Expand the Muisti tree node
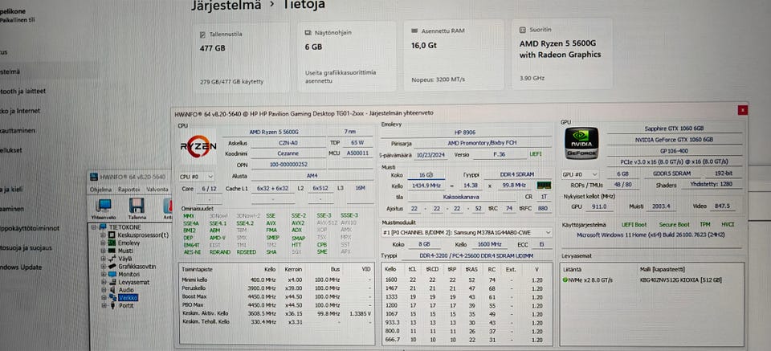Image resolution: width=771 pixels, height=351 pixels. coord(104,251)
